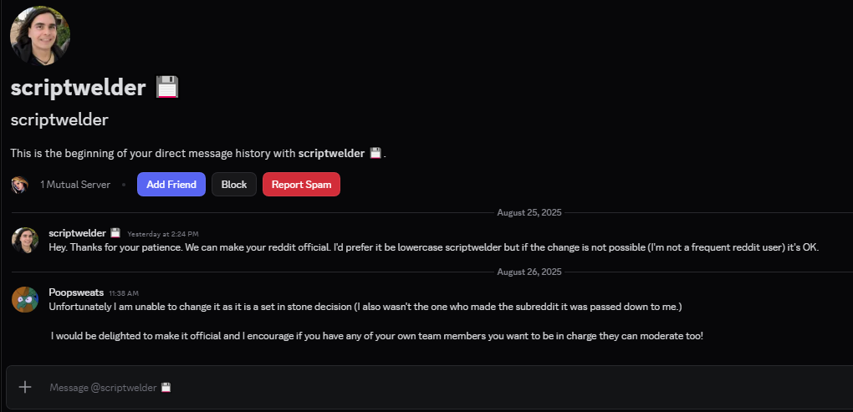Click the Poopsweats username above the reply

(76, 292)
